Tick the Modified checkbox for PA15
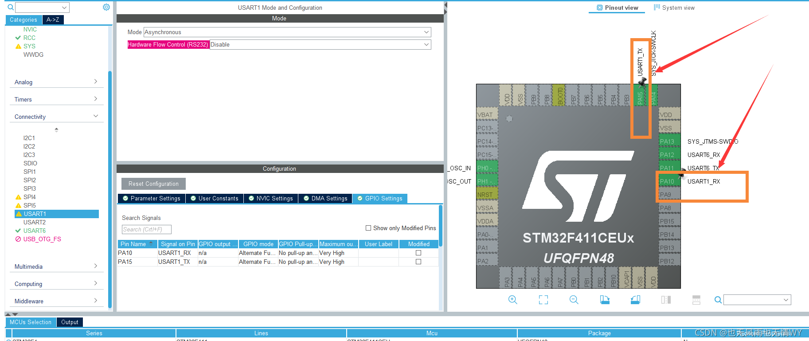Viewport: 809px width, 341px height. point(418,262)
